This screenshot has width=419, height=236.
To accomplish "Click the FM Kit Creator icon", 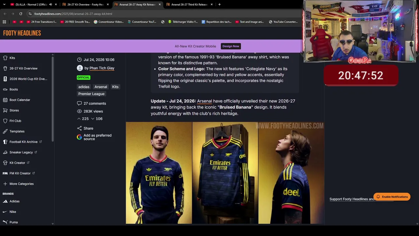I will (5, 173).
